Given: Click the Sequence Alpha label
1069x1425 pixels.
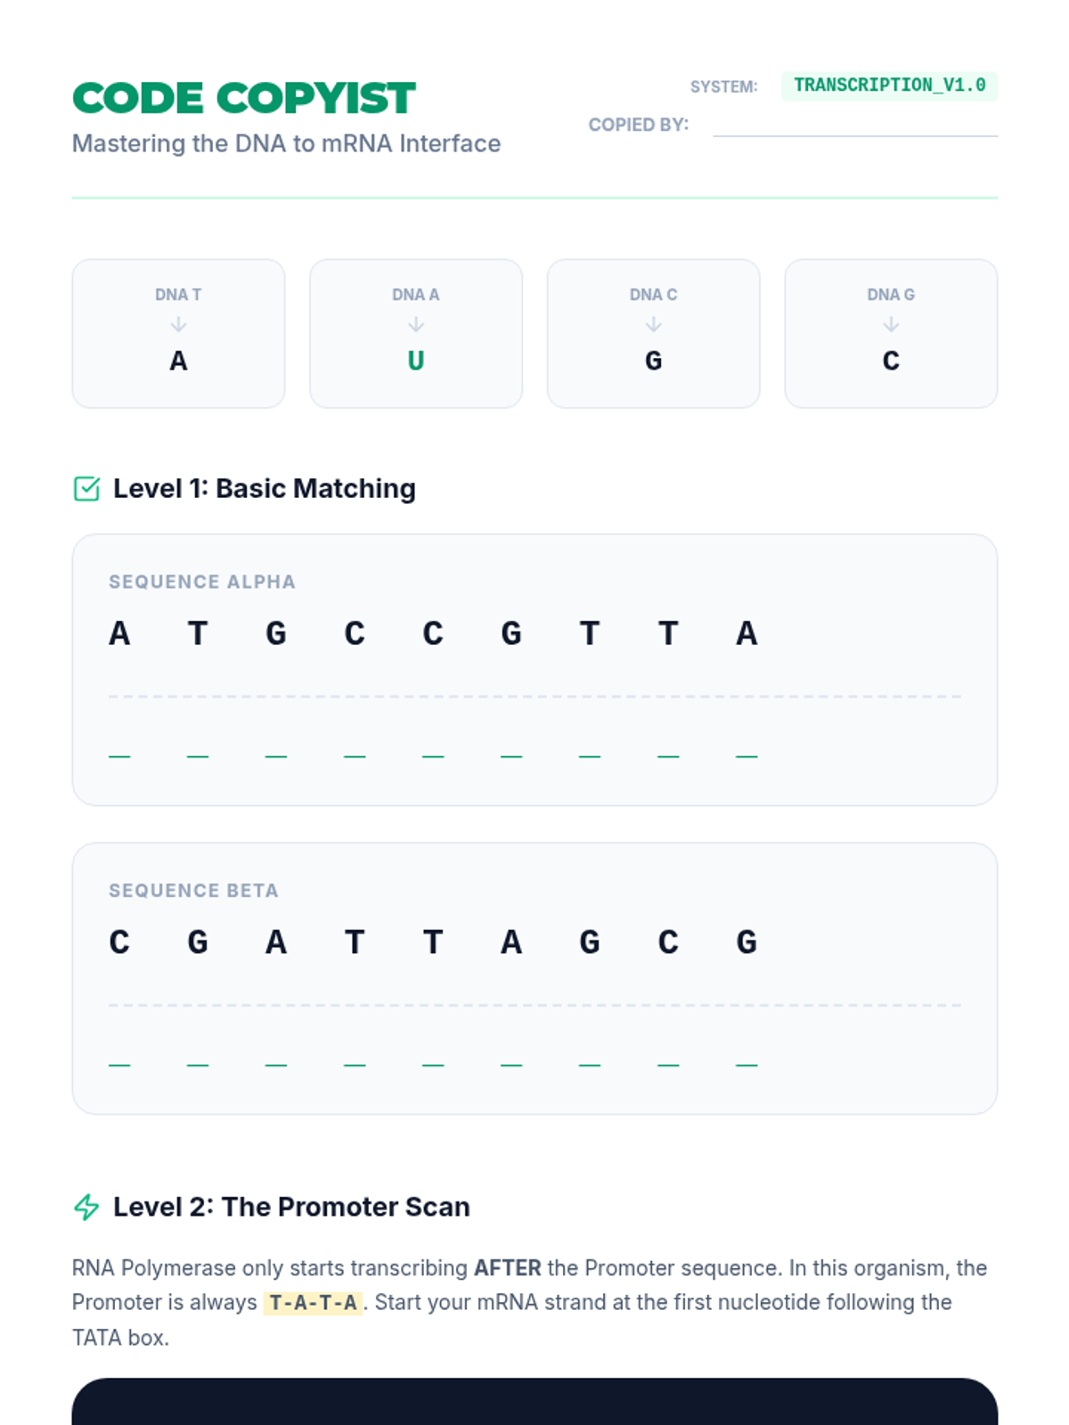Looking at the screenshot, I should click(x=202, y=582).
